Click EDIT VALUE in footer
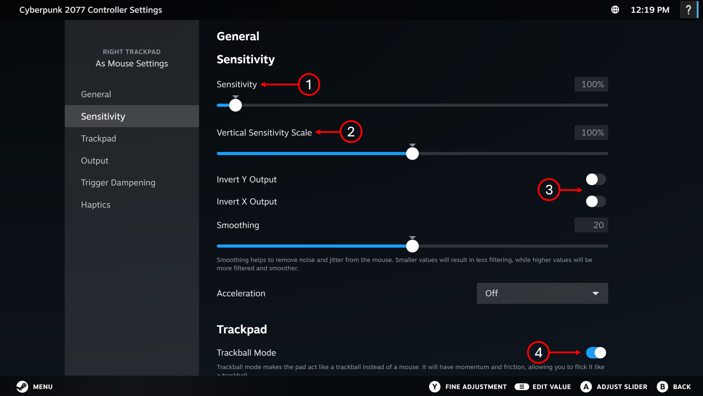This screenshot has height=396, width=703. pyautogui.click(x=552, y=387)
